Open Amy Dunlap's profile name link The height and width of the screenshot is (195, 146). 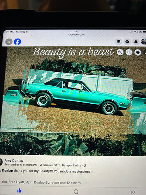tap(14, 161)
